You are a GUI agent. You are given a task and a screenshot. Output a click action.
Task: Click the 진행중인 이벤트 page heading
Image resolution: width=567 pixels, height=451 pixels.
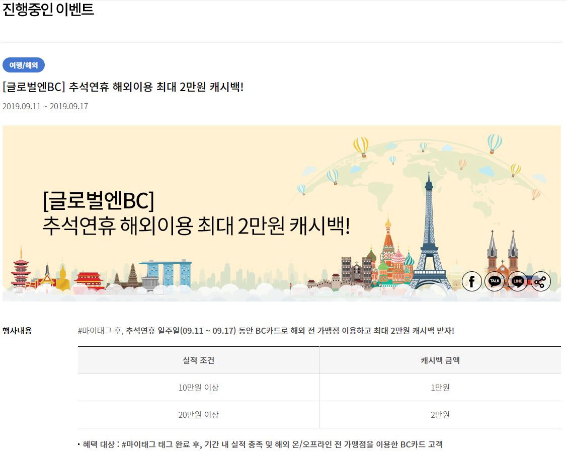click(48, 10)
